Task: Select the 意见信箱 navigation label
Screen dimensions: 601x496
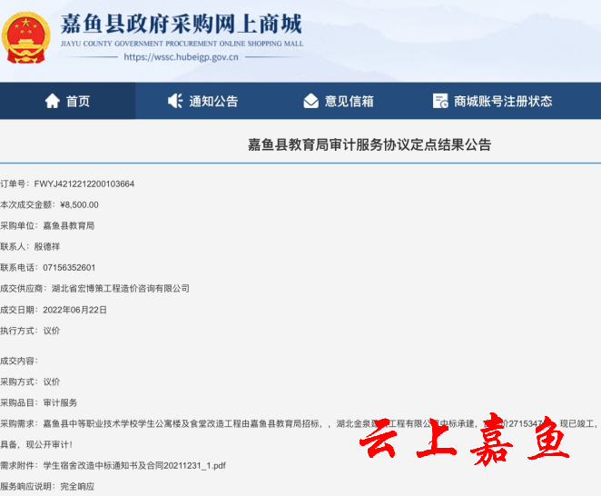Action: [x=350, y=101]
